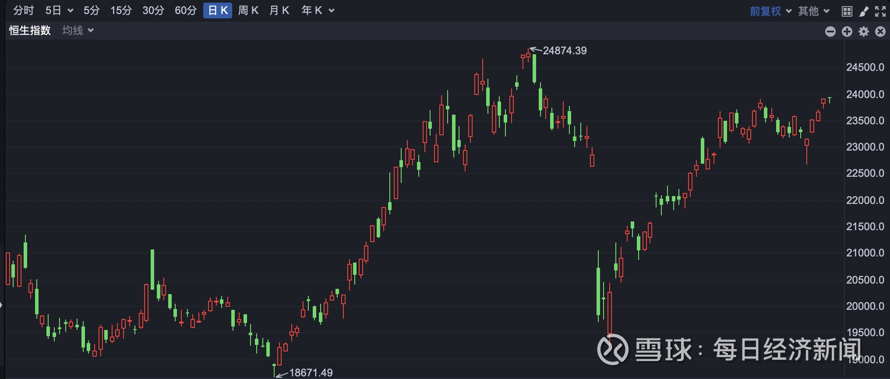Enter fullscreen chart mode
Viewport: 890px width, 379px height.
tap(880, 11)
